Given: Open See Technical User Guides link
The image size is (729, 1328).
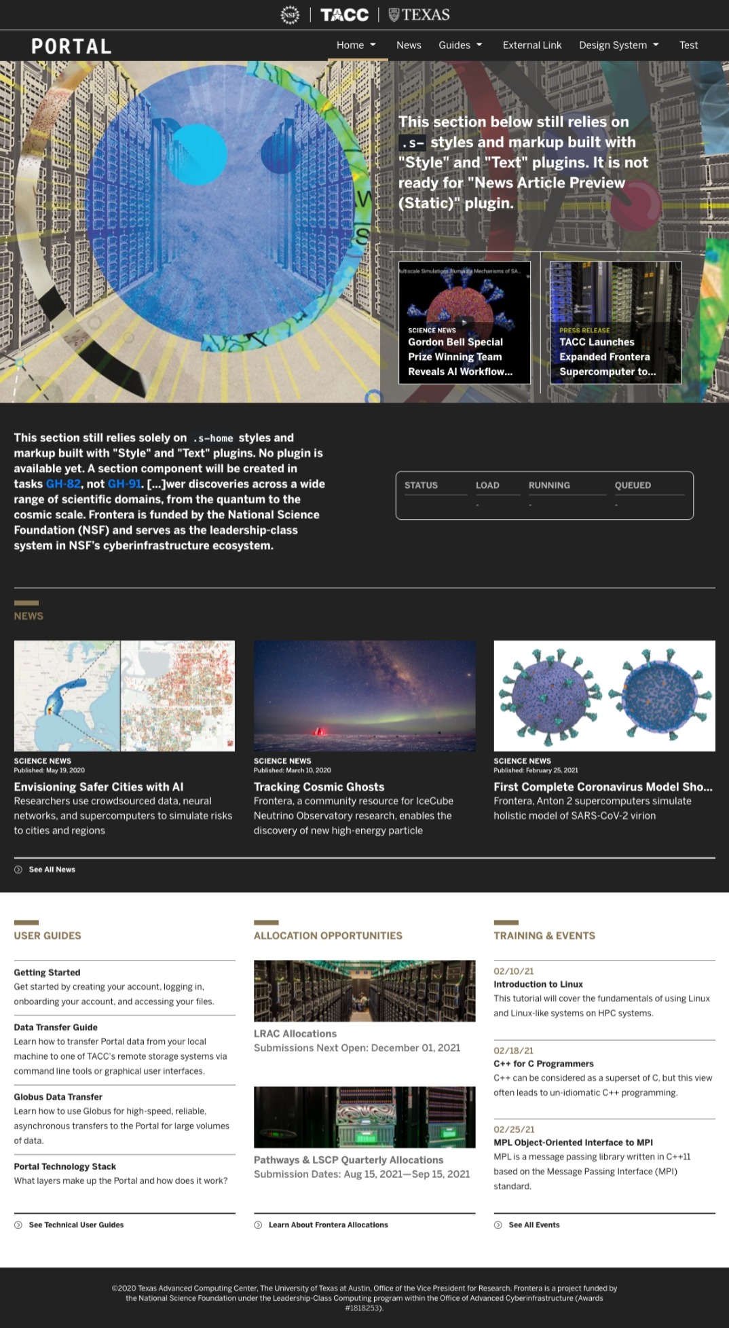Looking at the screenshot, I should coord(76,1225).
